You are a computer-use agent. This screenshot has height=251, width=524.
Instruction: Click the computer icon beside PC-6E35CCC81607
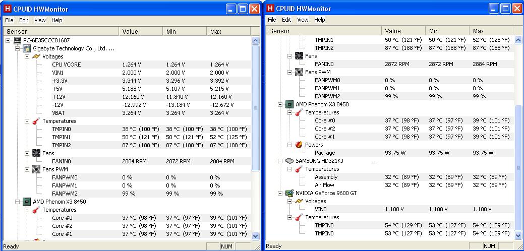click(17, 40)
